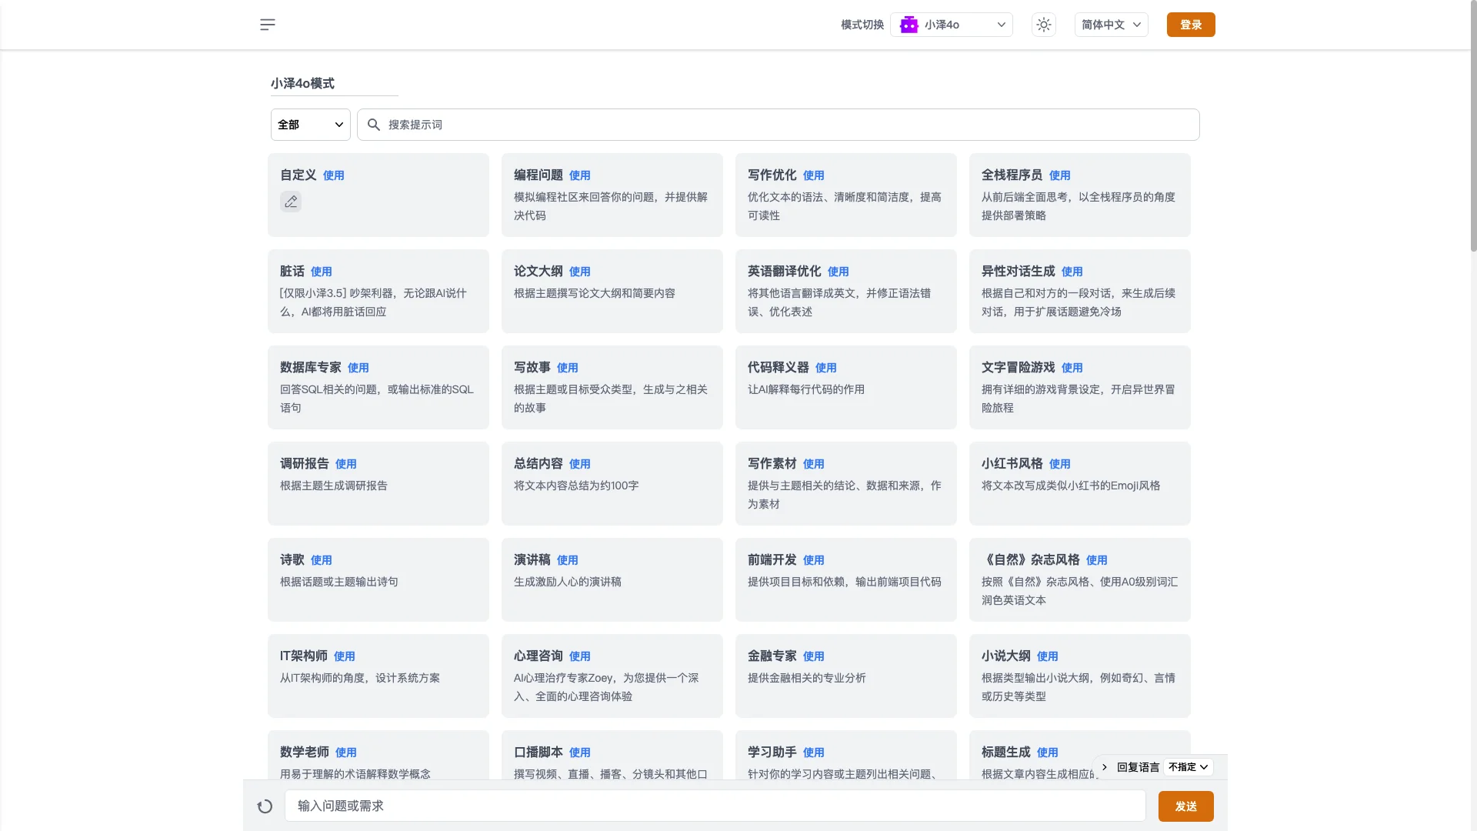Click 使用 on the 英语翻译优化 card
Viewport: 1477px width, 831px height.
[x=838, y=272]
